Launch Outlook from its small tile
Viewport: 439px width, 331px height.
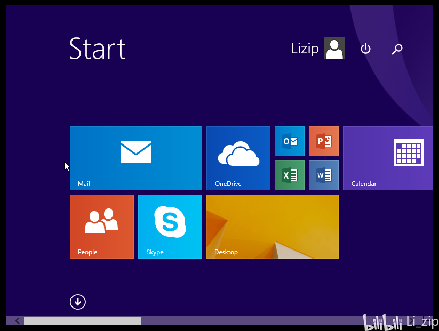[x=290, y=141]
